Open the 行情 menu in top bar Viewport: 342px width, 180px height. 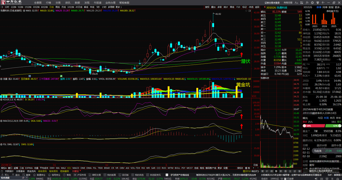click(48, 3)
